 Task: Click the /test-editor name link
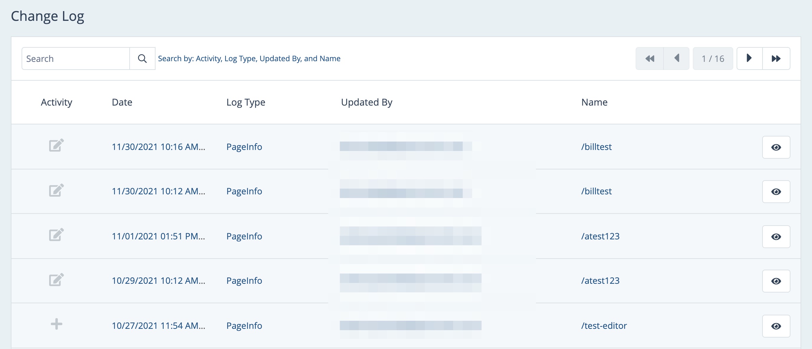click(604, 325)
